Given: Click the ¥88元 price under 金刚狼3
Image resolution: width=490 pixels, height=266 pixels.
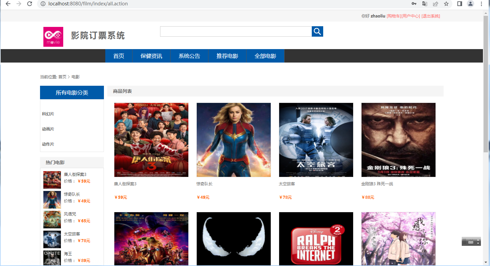Looking at the screenshot, I should [x=368, y=197].
